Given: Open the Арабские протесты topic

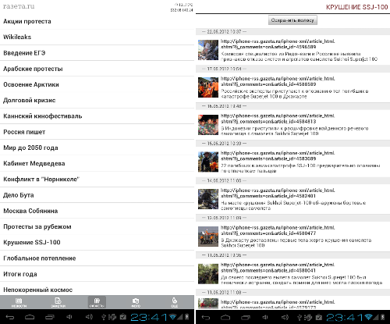Looking at the screenshot, I should coord(97,69).
